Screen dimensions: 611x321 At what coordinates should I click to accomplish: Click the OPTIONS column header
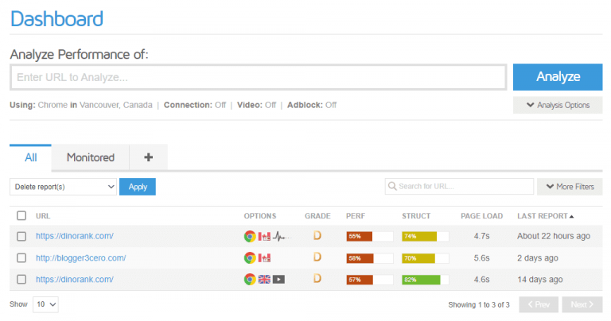[x=260, y=216]
